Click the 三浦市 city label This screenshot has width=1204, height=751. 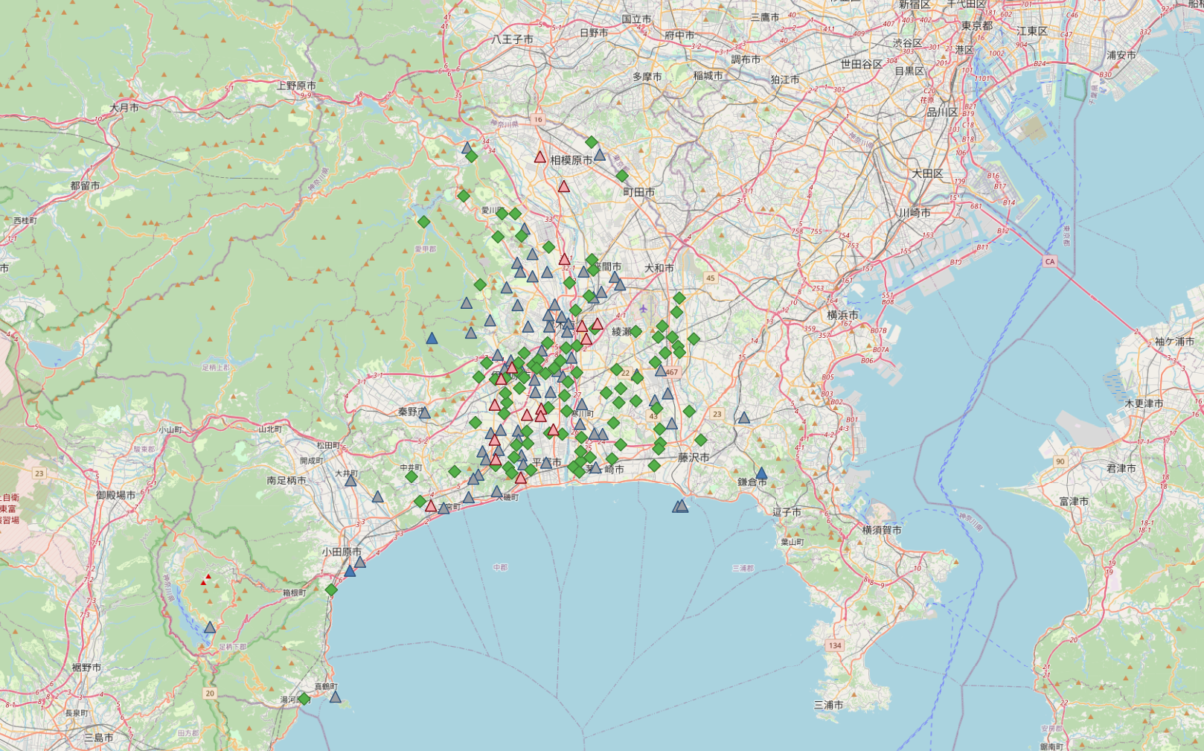coord(829,704)
